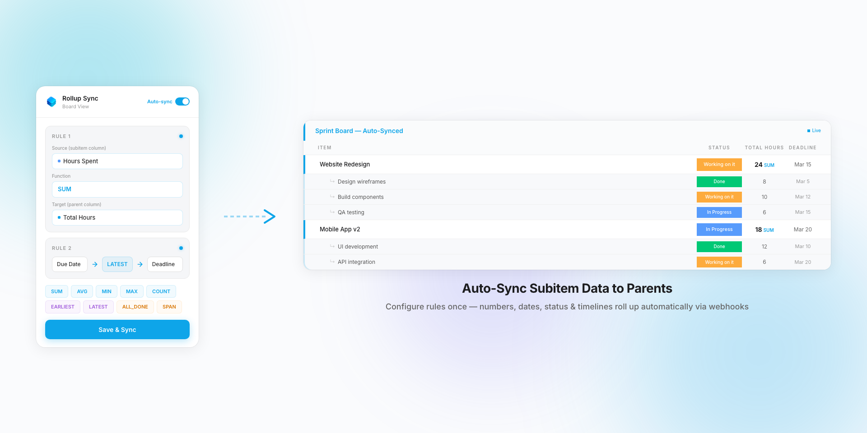The width and height of the screenshot is (867, 433).
Task: Open the Function dropdown showing SUM
Action: tap(117, 189)
